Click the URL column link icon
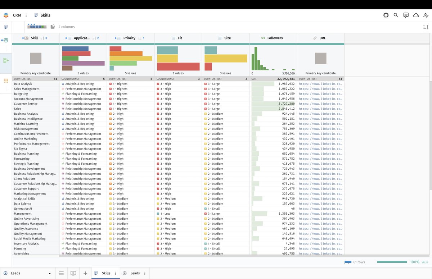 (x=315, y=38)
